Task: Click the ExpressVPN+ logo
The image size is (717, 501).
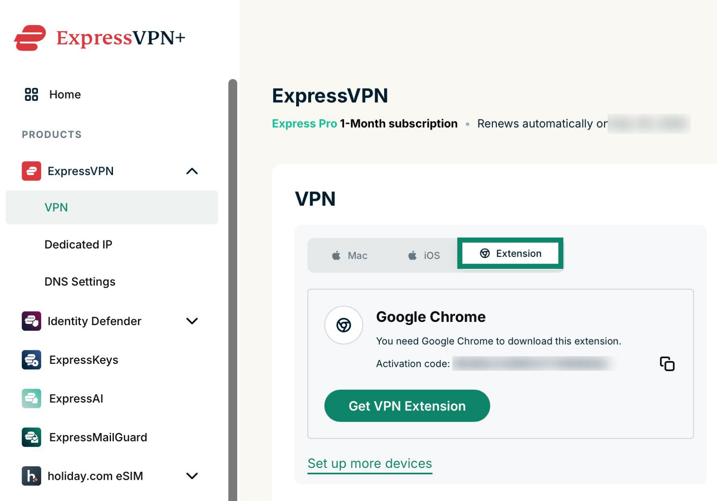Action: [100, 38]
